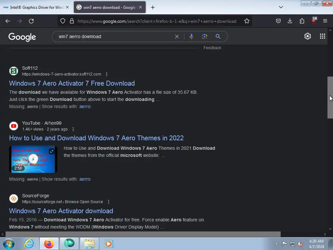Go forward using the forward arrow
Image resolution: width=333 pixels, height=250 pixels.
(20, 21)
